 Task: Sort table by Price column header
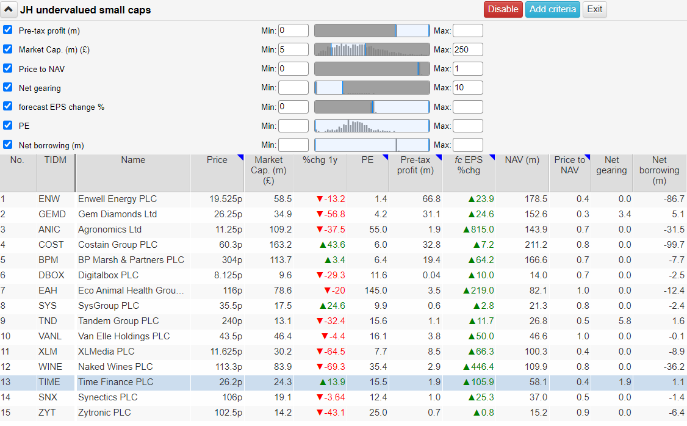(217, 173)
